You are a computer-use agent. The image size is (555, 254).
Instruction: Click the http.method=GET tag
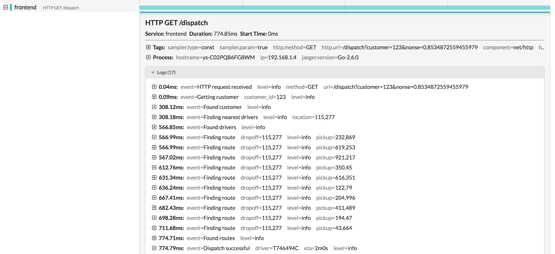tap(295, 47)
